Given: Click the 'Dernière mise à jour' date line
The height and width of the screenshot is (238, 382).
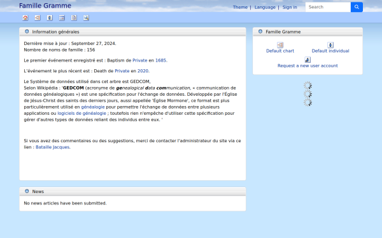Looking at the screenshot, I should pyautogui.click(x=70, y=43).
